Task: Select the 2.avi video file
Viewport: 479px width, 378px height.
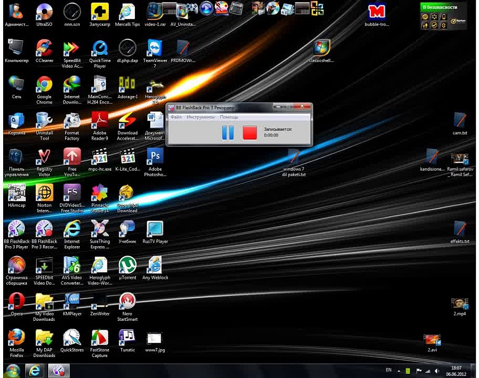Action: [x=432, y=343]
